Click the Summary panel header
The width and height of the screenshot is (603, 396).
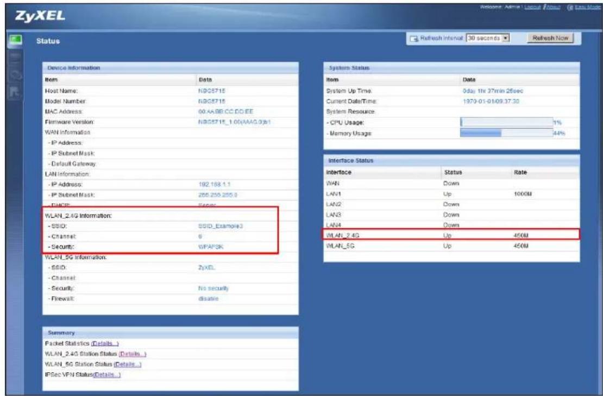click(x=171, y=332)
